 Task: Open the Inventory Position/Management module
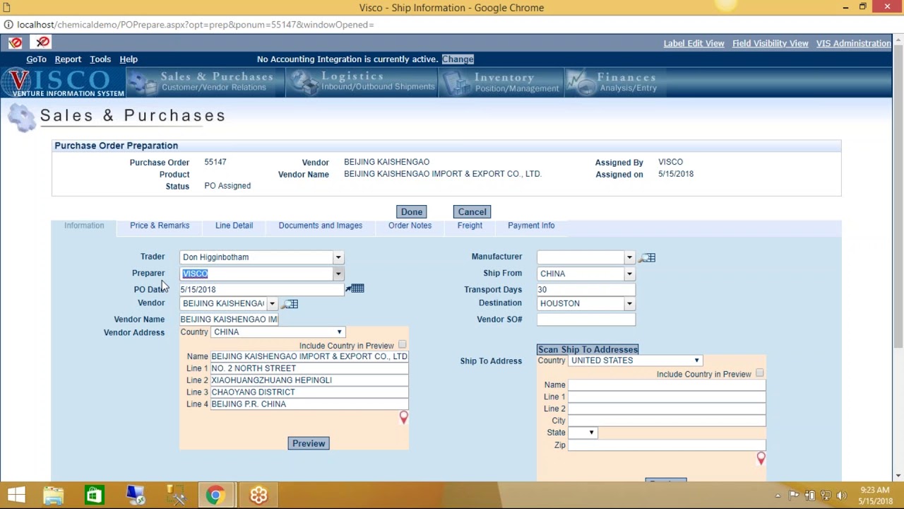click(501, 82)
